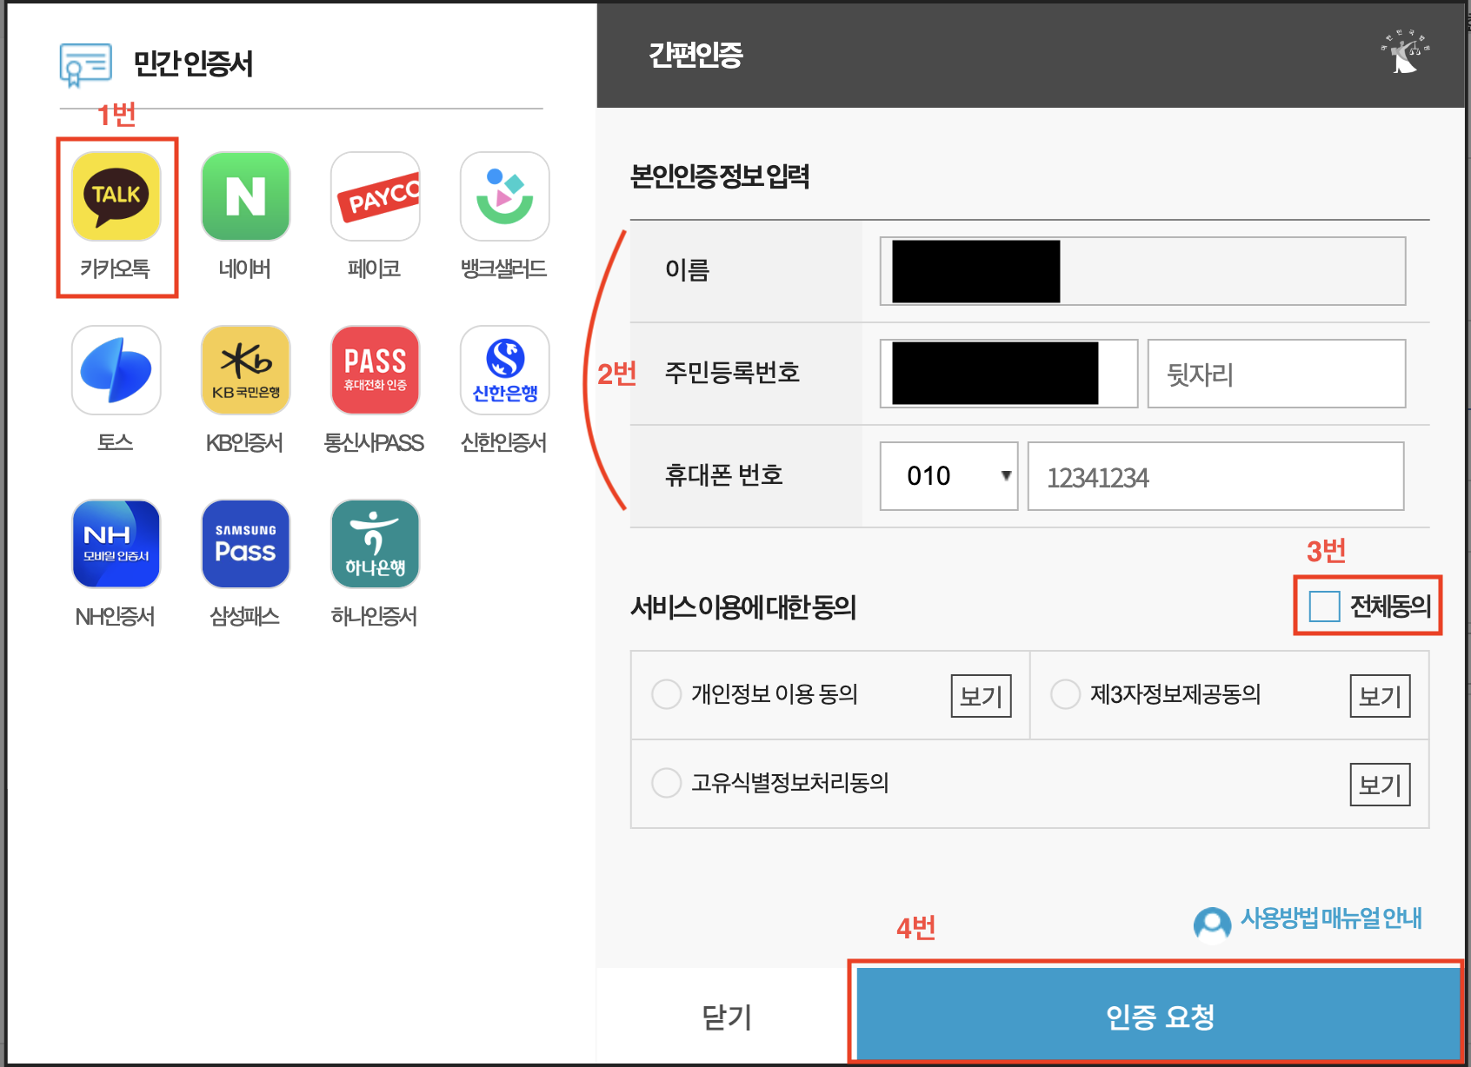Image resolution: width=1471 pixels, height=1067 pixels.
Task: Select the NH certificate icon
Action: pos(116,544)
